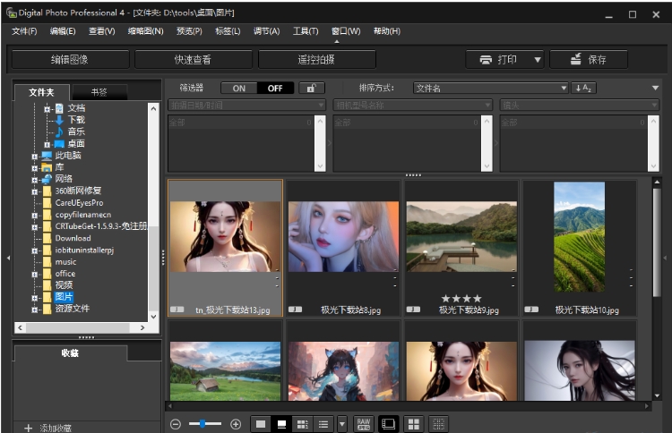672x433 pixels.
Task: Open the print options dropdown arrow
Action: (x=538, y=59)
